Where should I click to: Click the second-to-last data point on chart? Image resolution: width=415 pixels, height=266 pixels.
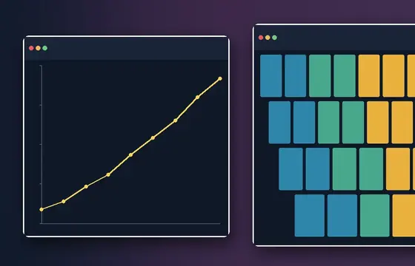[197, 98]
